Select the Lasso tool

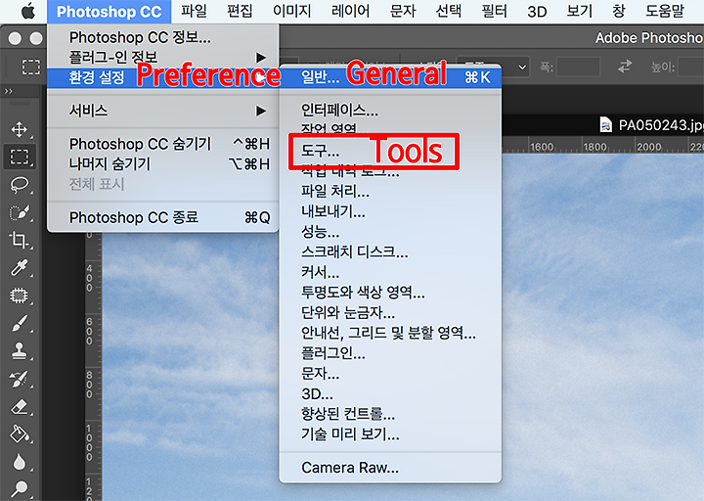[x=20, y=185]
